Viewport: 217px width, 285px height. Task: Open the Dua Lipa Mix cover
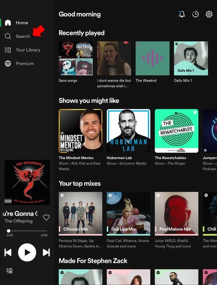click(129, 214)
